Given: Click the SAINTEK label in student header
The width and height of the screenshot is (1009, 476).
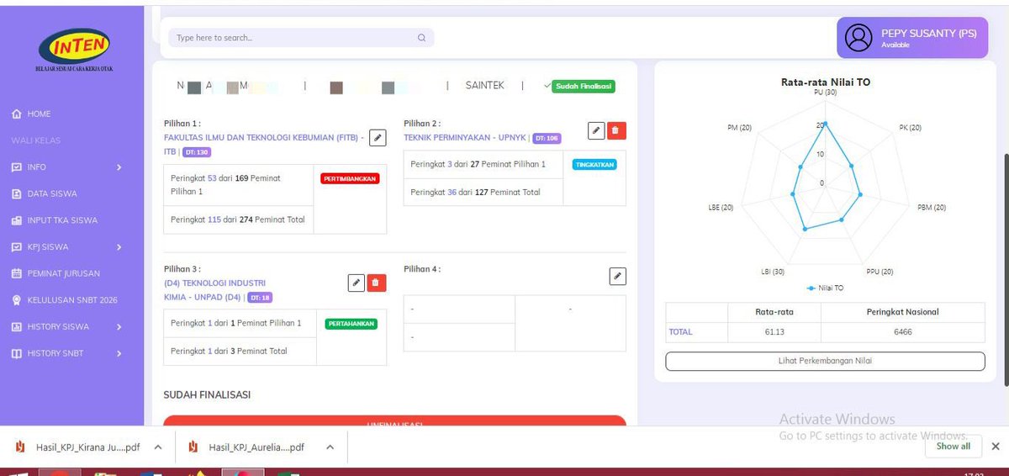Looking at the screenshot, I should (x=485, y=86).
